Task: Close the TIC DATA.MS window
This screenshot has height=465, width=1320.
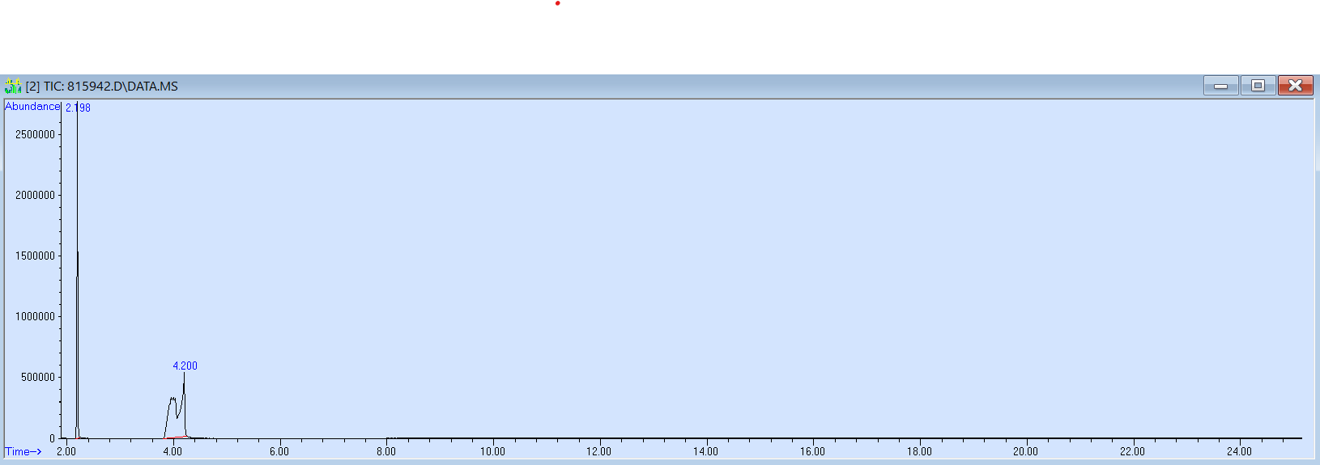Action: point(1295,86)
